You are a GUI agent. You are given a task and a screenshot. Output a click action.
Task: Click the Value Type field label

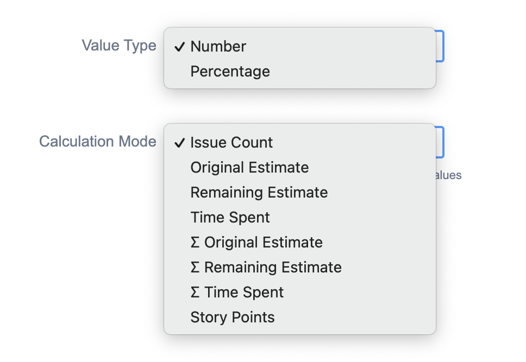pyautogui.click(x=118, y=46)
